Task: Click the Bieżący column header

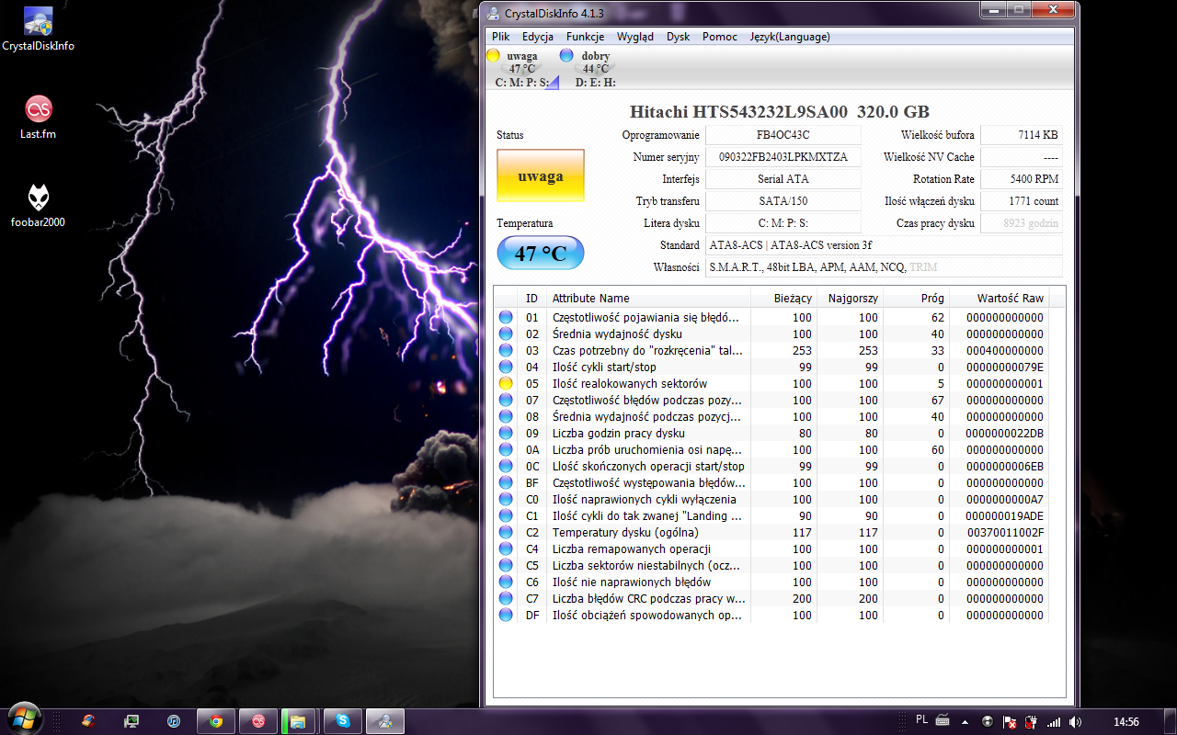Action: [x=783, y=298]
